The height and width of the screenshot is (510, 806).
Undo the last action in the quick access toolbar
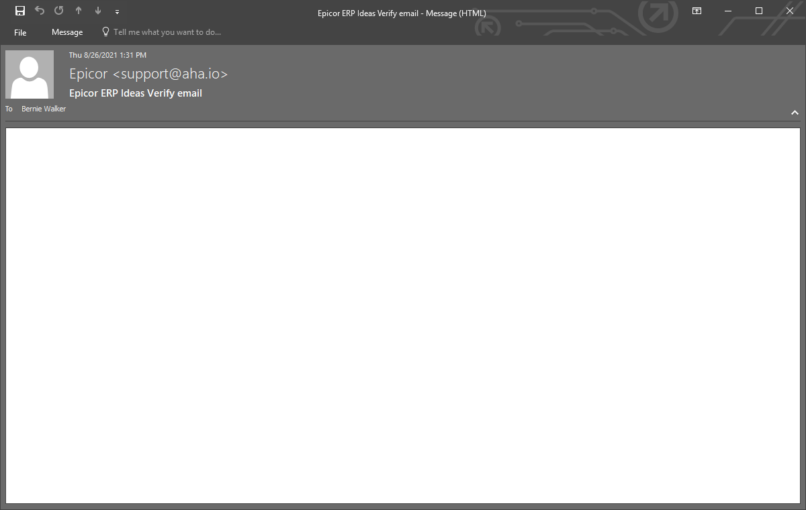40,11
